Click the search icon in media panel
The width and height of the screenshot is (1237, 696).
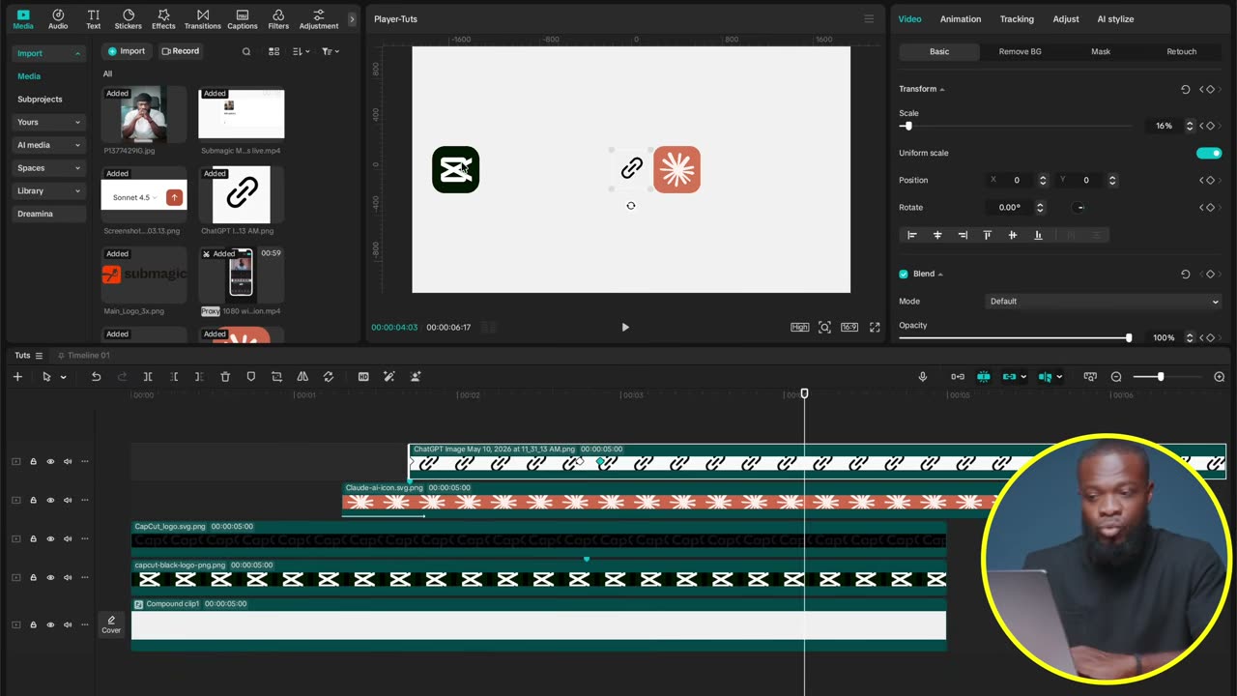246,51
